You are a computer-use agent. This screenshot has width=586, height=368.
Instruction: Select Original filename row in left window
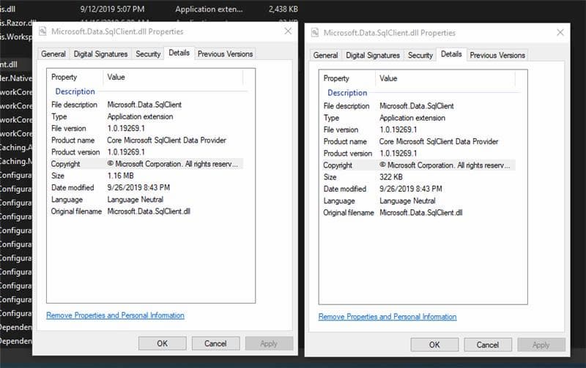click(x=146, y=211)
